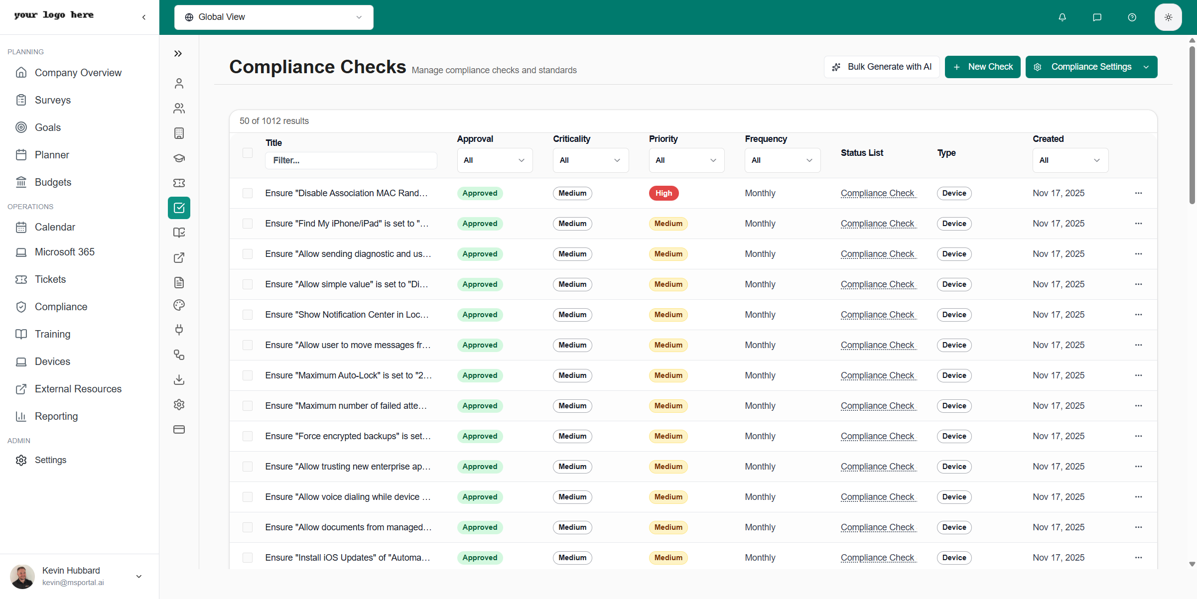This screenshot has width=1197, height=599.
Task: Click the notification bell icon
Action: [x=1062, y=17]
